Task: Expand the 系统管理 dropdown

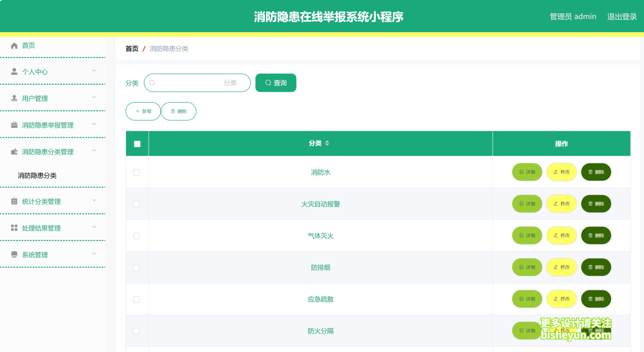Action: tap(94, 254)
